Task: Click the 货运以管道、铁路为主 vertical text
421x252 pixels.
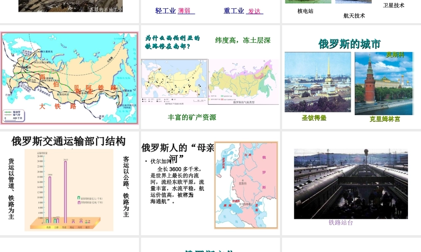Action: coord(11,189)
